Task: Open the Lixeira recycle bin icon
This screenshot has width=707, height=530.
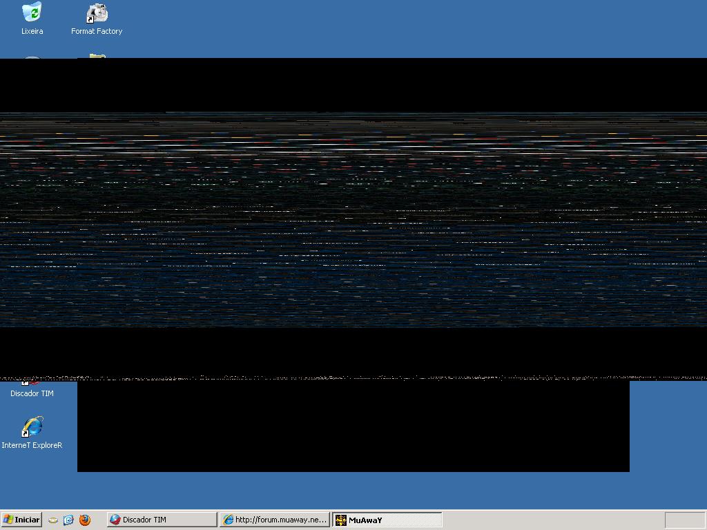Action: [32, 12]
